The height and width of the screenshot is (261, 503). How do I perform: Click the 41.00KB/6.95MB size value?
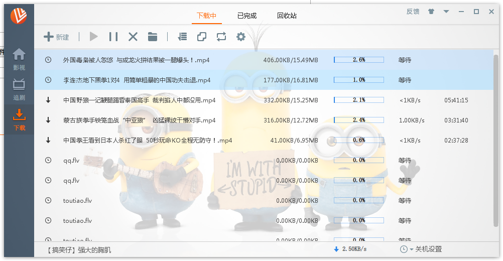point(294,141)
